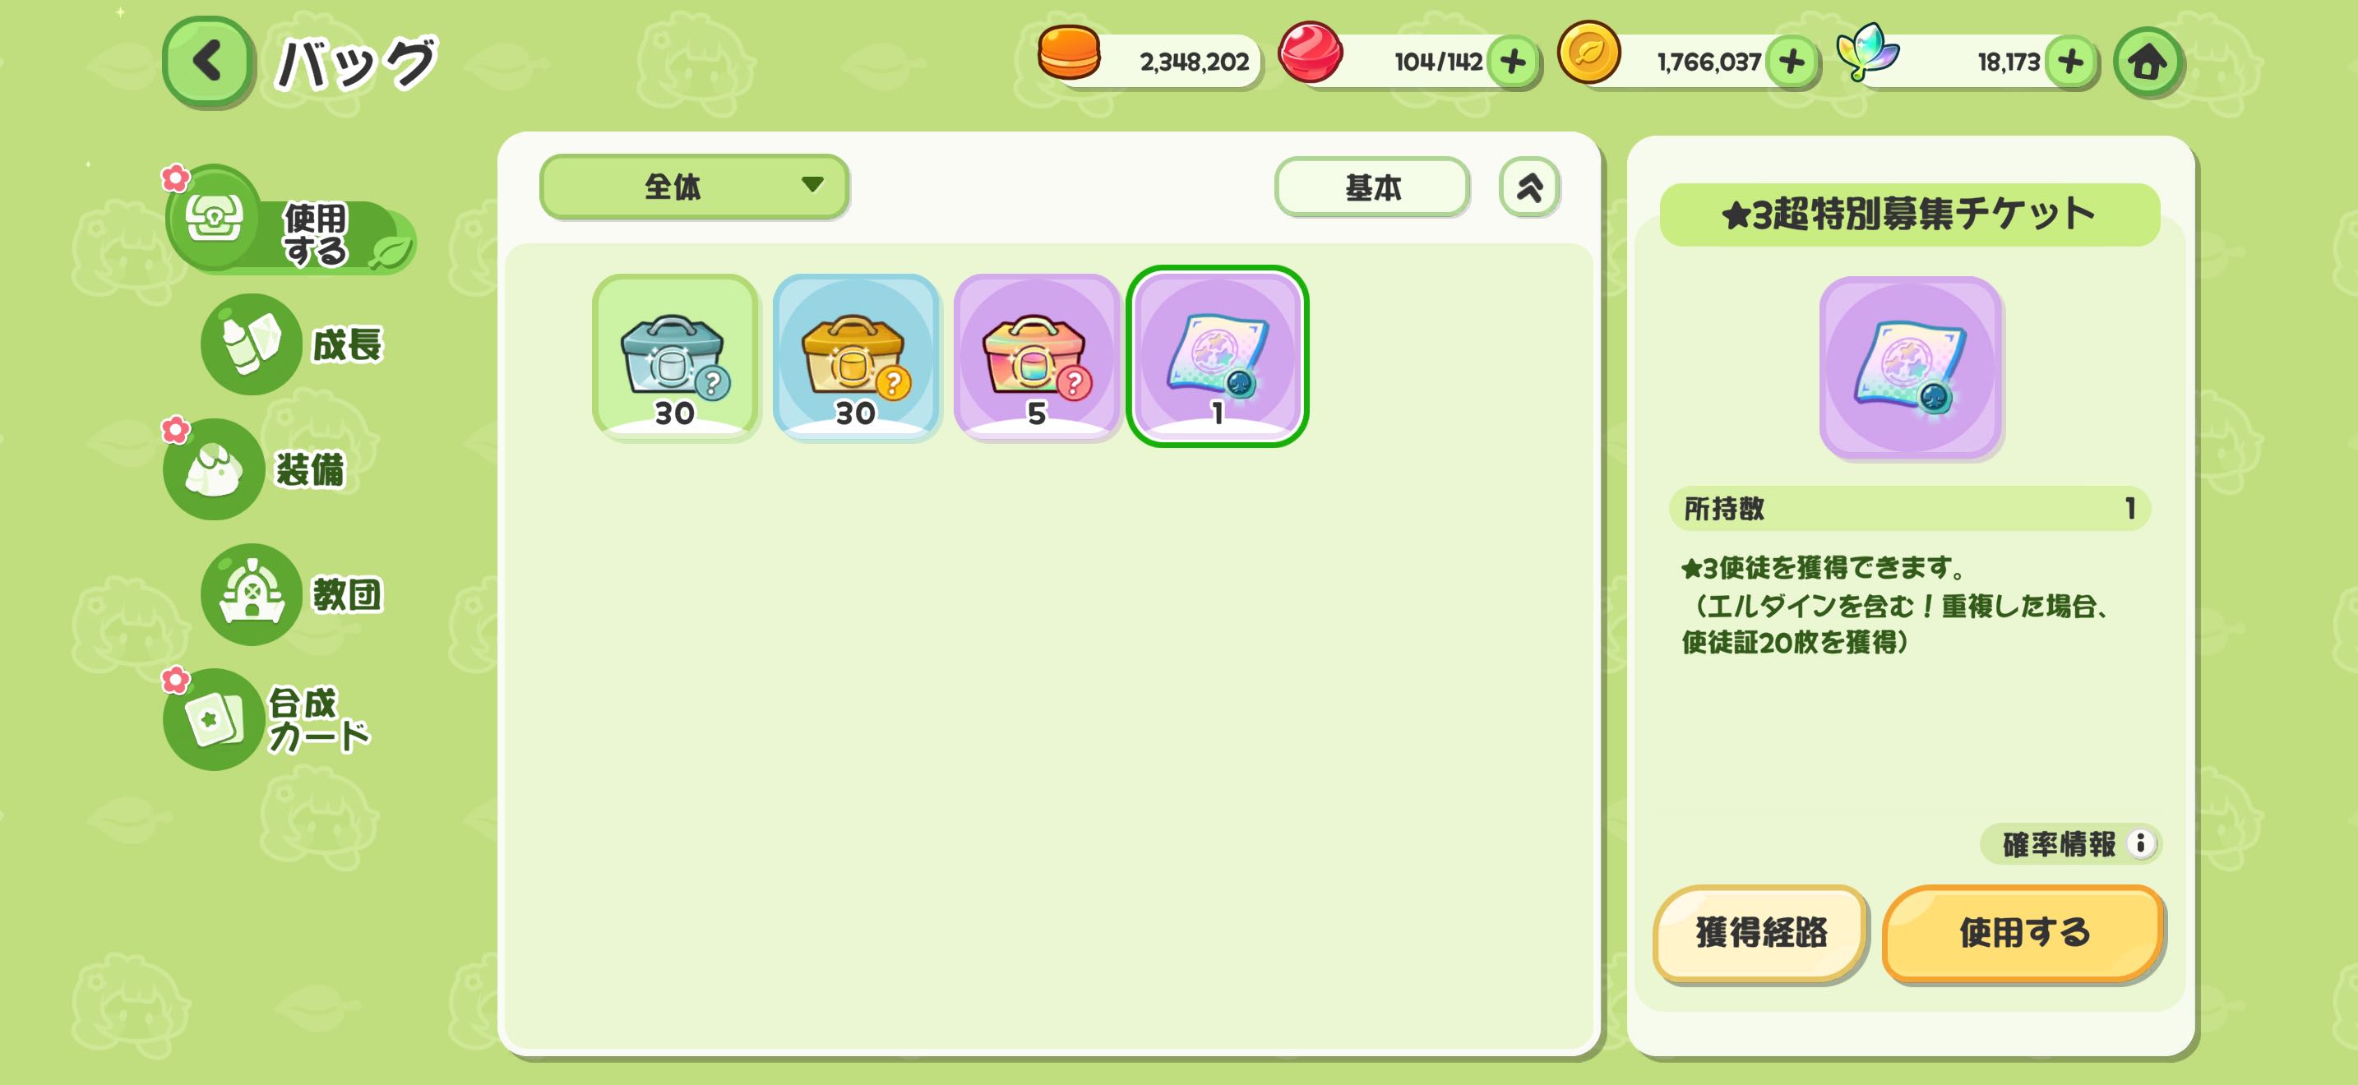2358x1085 pixels.
Task: Select the ★3 recruitment ticket item
Action: tap(1218, 357)
